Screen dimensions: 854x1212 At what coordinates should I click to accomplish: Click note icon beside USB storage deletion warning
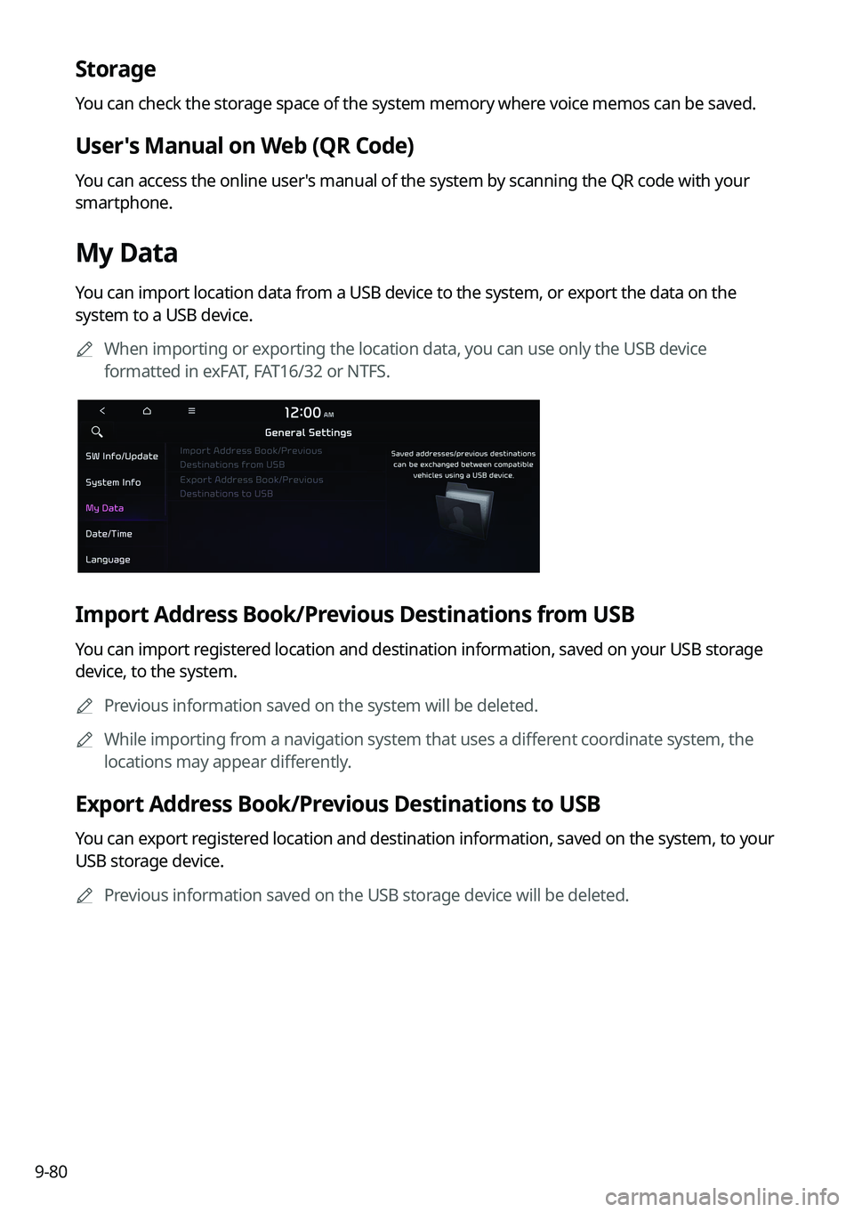pyautogui.click(x=85, y=896)
